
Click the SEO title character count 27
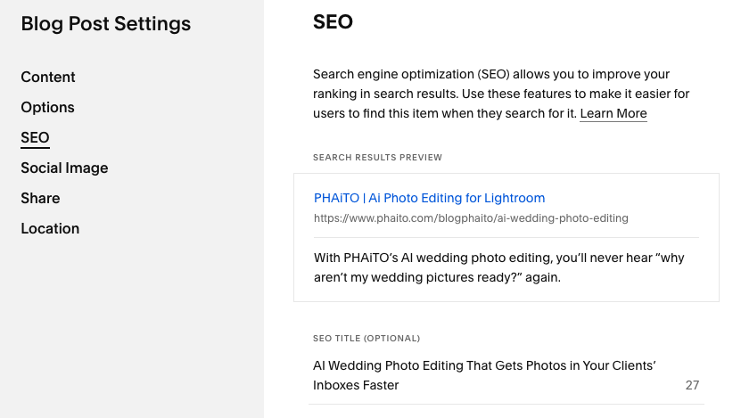coord(692,386)
